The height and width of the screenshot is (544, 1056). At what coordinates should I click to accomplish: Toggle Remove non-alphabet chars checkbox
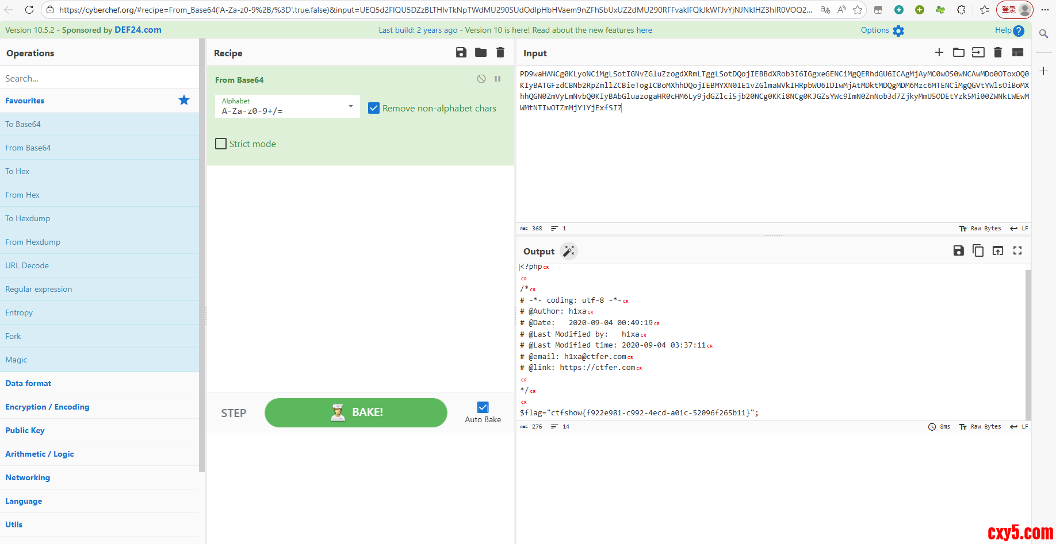point(374,108)
